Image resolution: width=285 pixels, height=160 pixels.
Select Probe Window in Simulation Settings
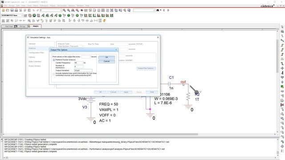point(35,66)
